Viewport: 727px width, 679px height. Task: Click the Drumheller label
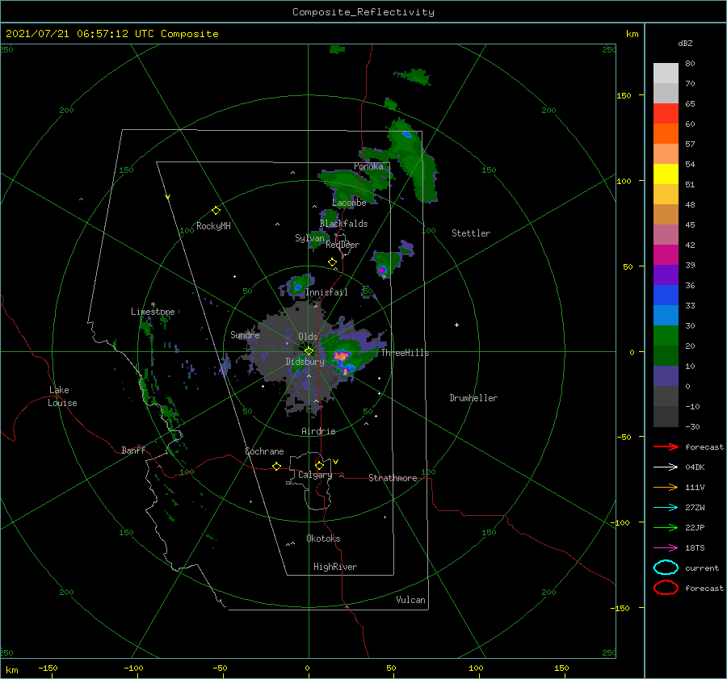point(473,398)
